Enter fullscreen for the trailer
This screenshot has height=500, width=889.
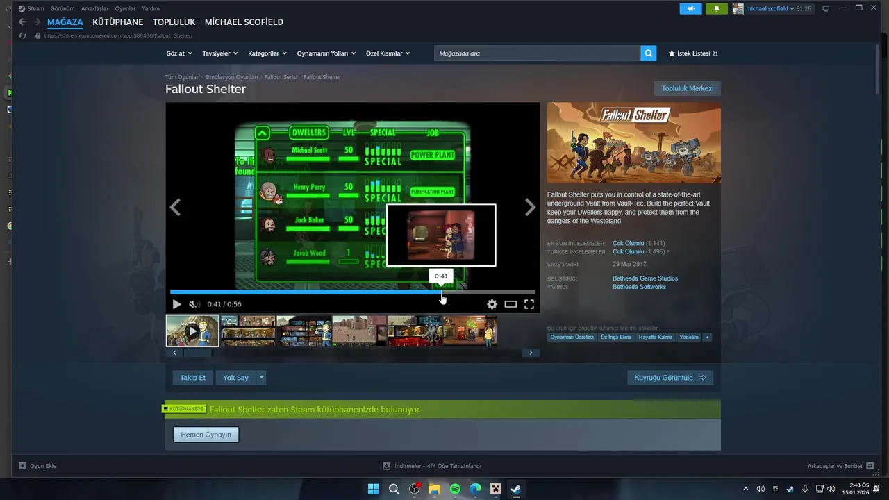529,304
